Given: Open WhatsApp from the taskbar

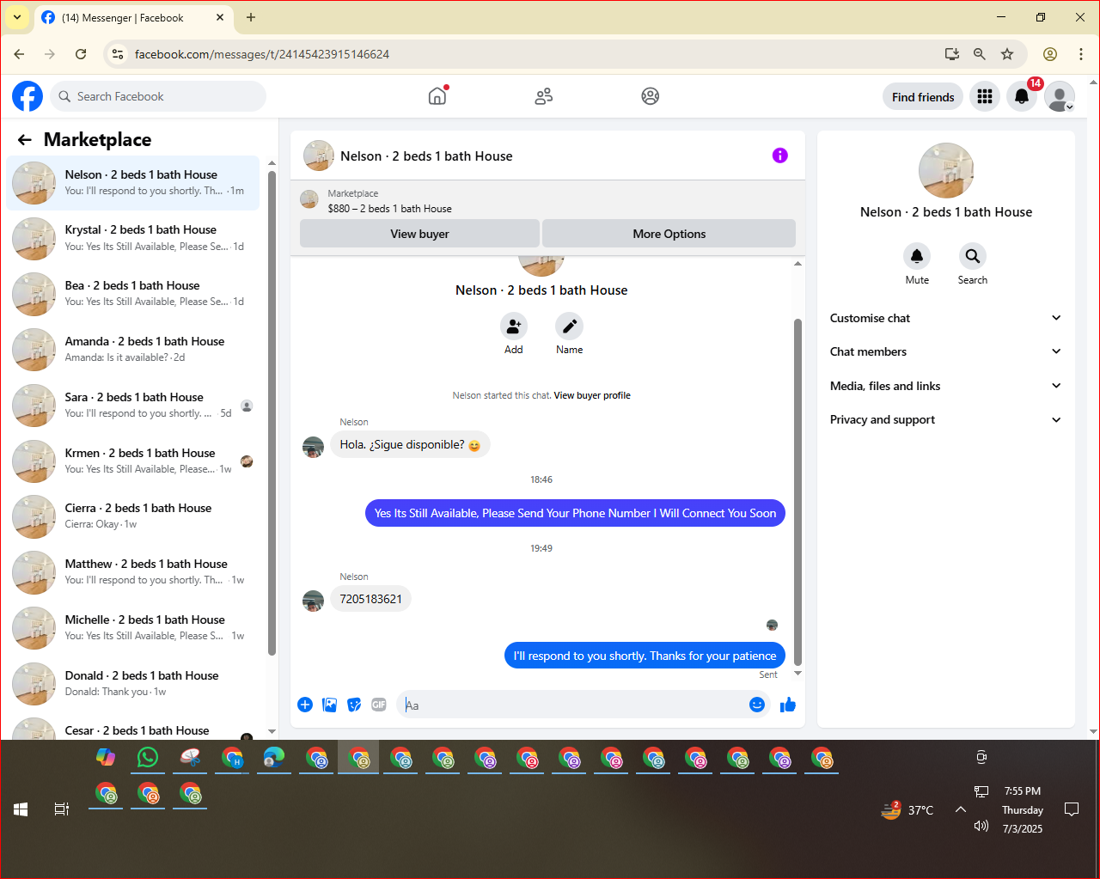Looking at the screenshot, I should click(x=148, y=758).
